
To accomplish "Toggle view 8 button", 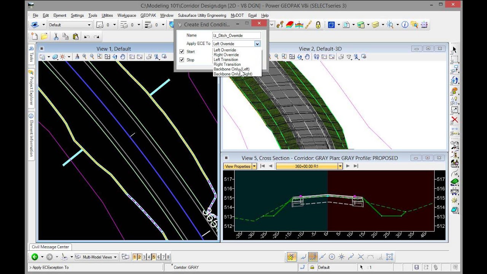I will pyautogui.click(x=168, y=257).
